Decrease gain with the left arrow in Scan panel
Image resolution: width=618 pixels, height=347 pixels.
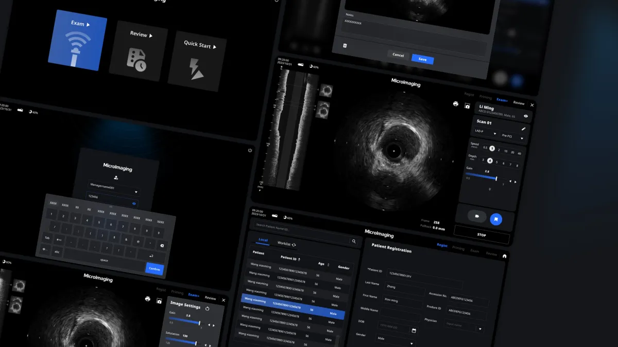[x=510, y=181]
